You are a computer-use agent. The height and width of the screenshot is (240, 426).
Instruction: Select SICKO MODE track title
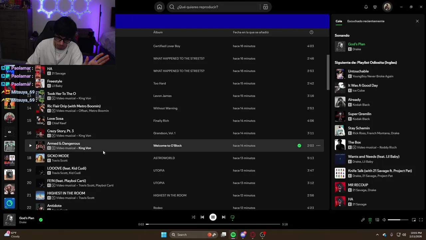(58, 156)
